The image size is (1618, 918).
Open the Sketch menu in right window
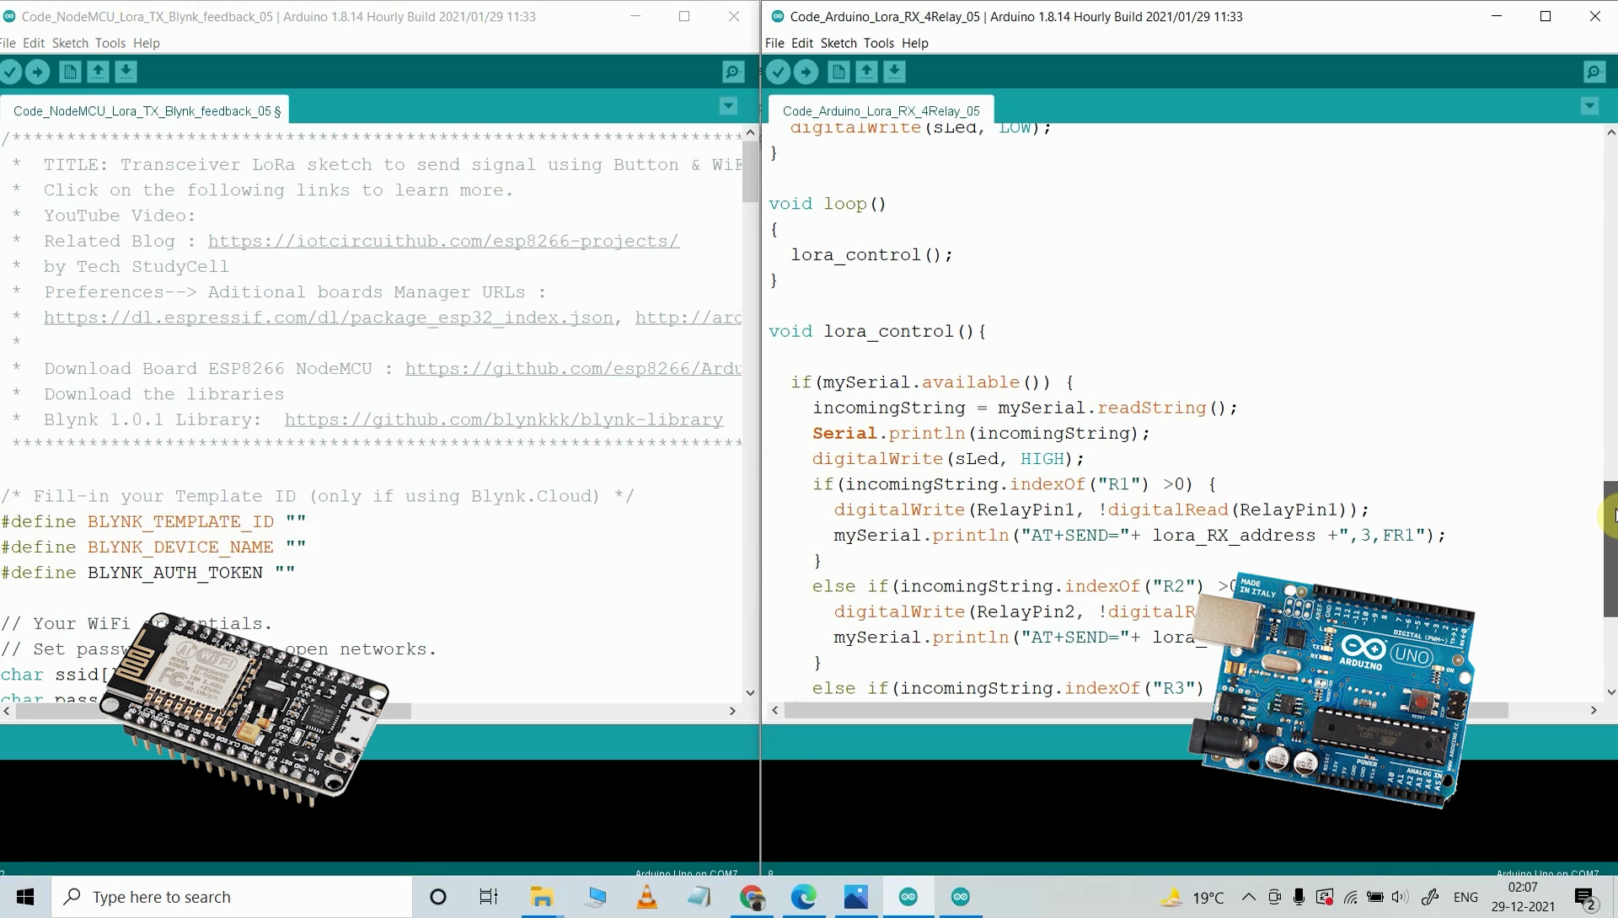838,43
